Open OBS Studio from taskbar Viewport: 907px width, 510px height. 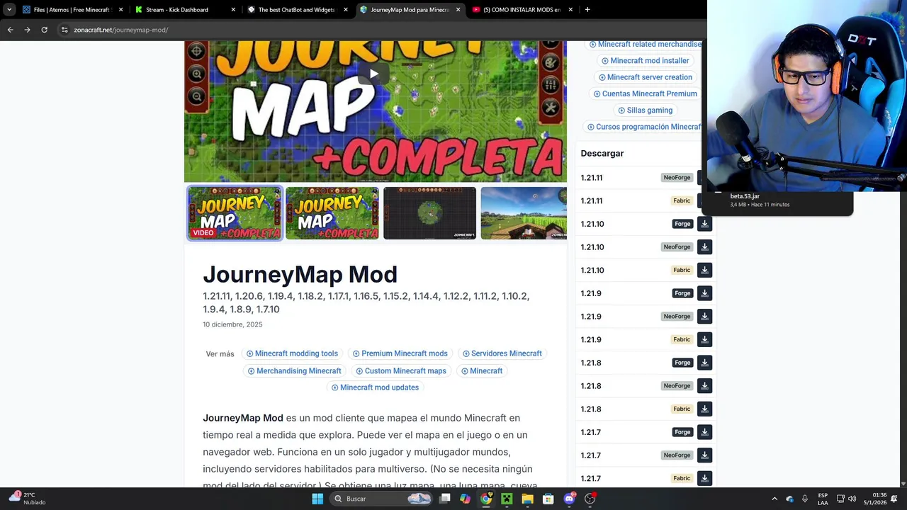[x=590, y=499]
